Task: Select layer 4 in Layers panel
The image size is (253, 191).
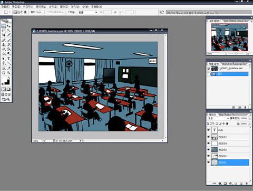Action: pyautogui.click(x=230, y=150)
